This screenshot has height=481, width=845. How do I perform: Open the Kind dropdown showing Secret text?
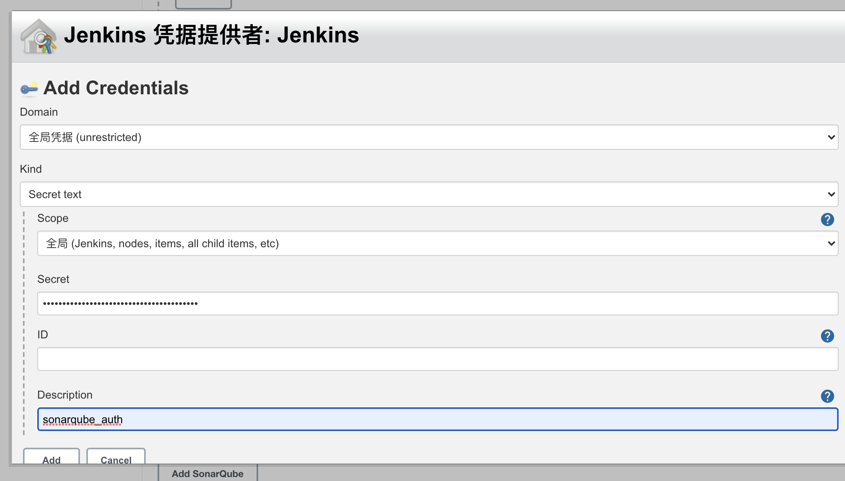[429, 194]
